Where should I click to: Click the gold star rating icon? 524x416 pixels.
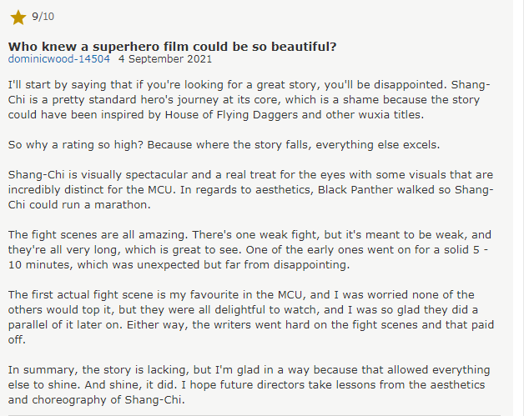[18, 18]
